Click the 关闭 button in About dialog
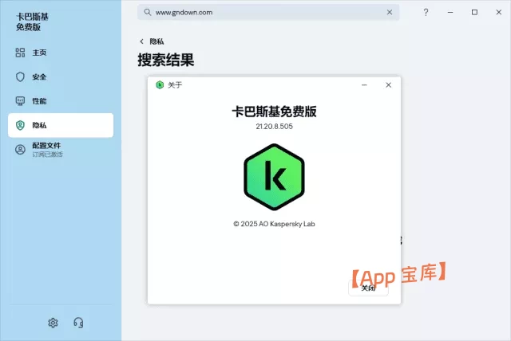 368,288
